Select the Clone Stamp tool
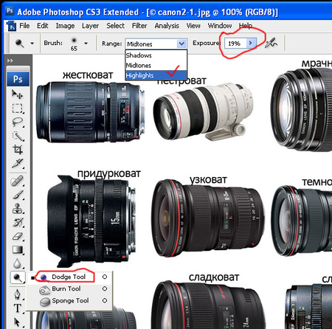 point(18,209)
